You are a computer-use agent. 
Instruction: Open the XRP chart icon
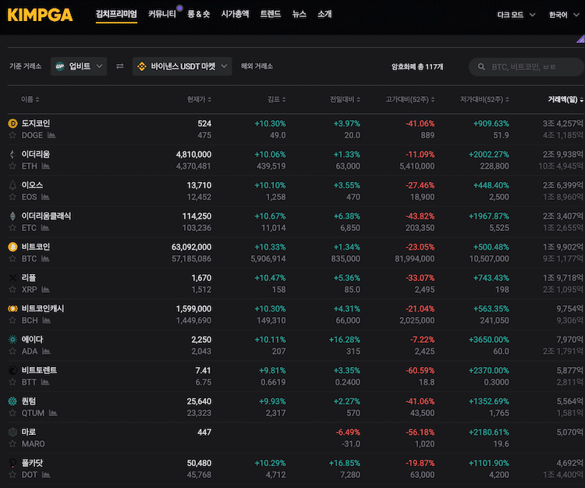pyautogui.click(x=45, y=290)
